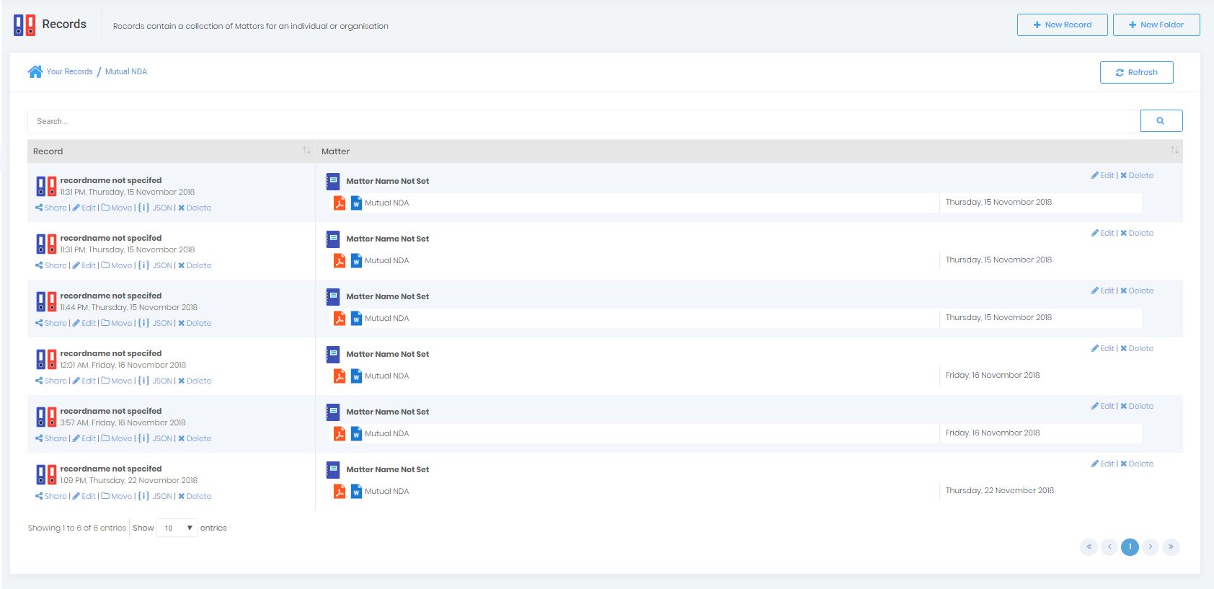Open PDF icon of first Mutual NDA
This screenshot has width=1214, height=589.
click(339, 203)
